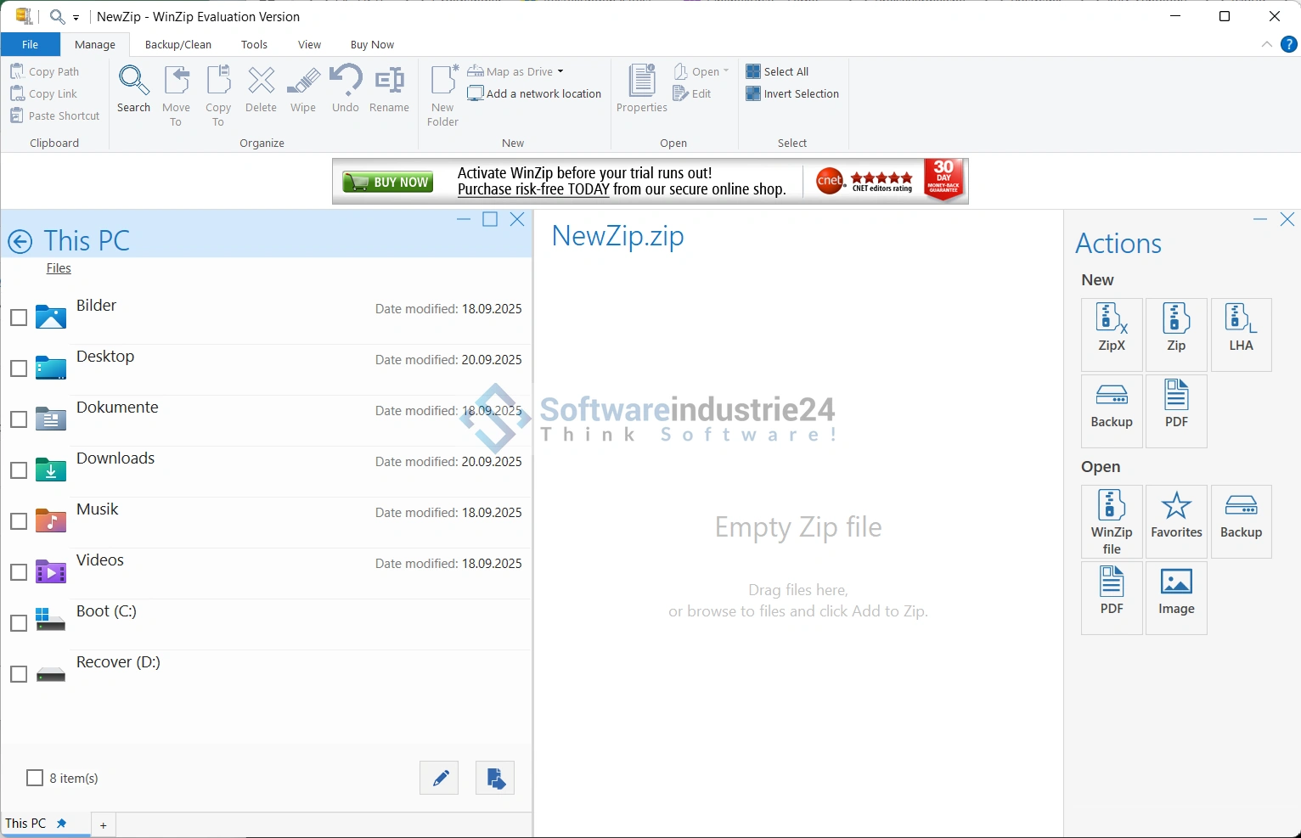
Task: Collapse the ribbon with the chevron
Action: tap(1267, 44)
